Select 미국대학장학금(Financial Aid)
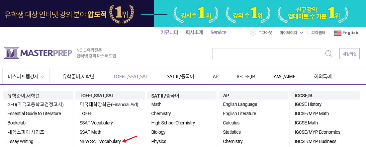Viewport: 366px width, 147px height. [x=109, y=104]
